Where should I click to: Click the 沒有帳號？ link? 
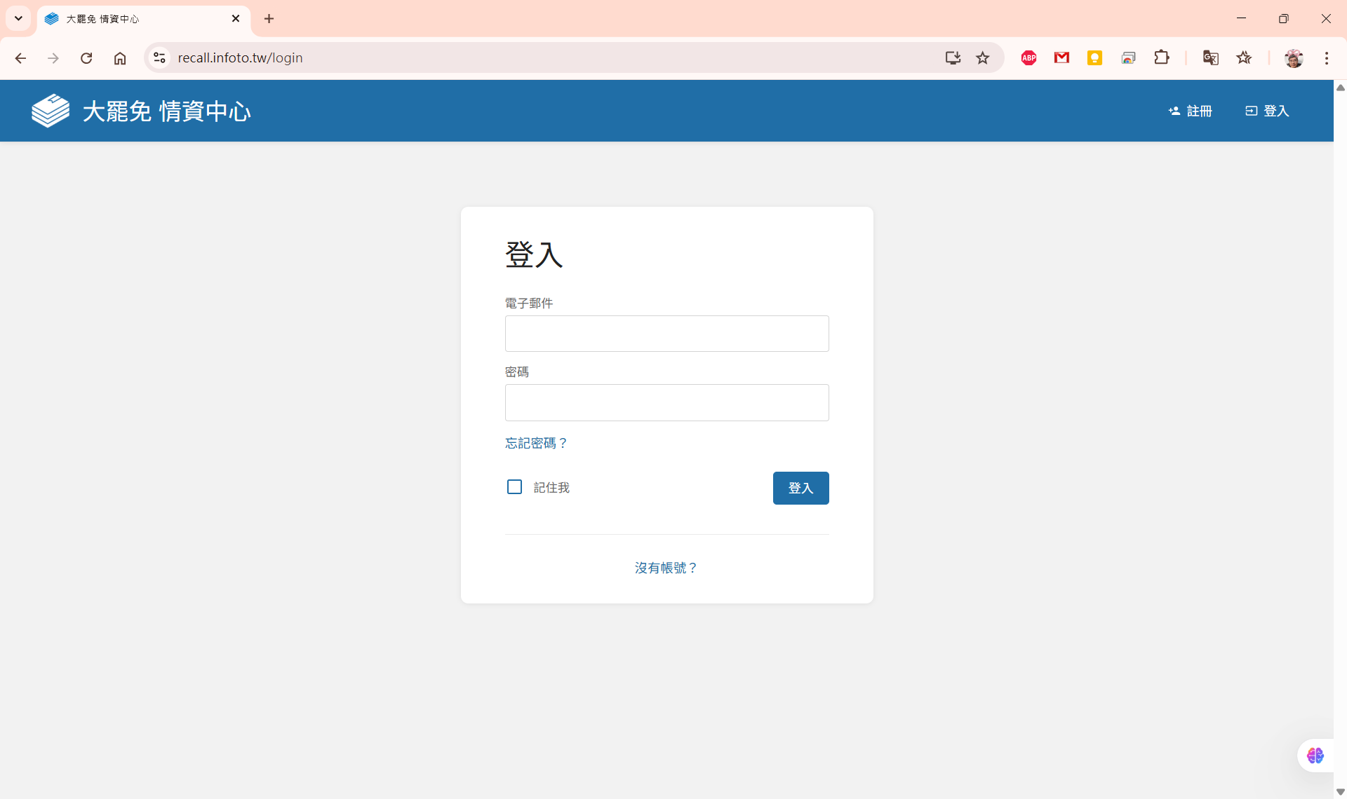[666, 568]
